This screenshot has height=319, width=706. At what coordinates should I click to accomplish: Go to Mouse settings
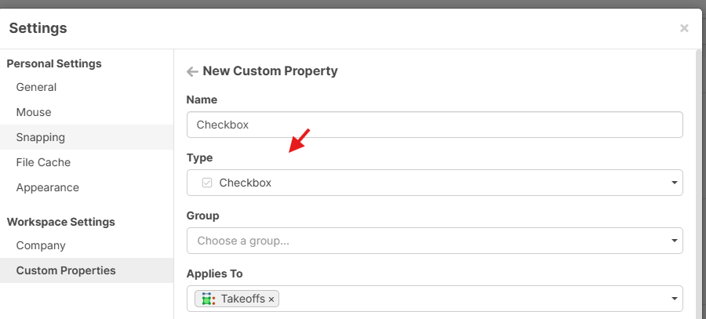pos(34,112)
